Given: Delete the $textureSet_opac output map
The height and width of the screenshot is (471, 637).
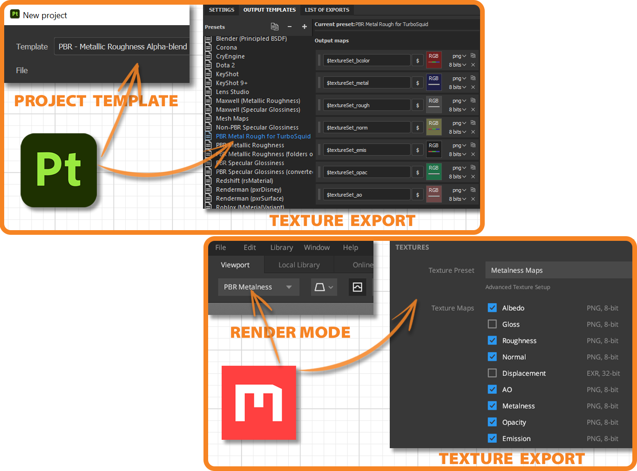Looking at the screenshot, I should pyautogui.click(x=473, y=177).
